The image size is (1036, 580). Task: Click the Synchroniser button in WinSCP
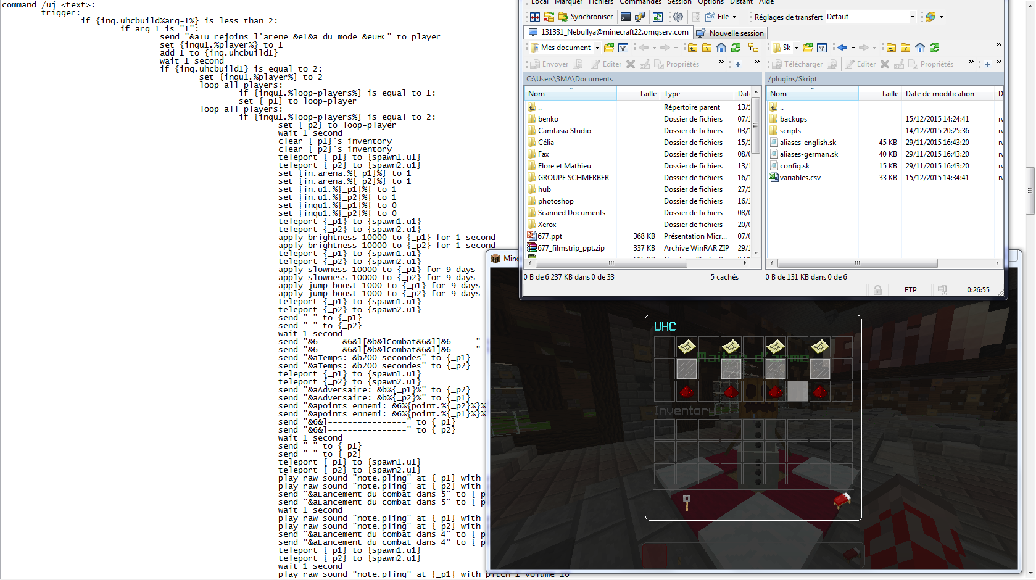click(x=586, y=17)
